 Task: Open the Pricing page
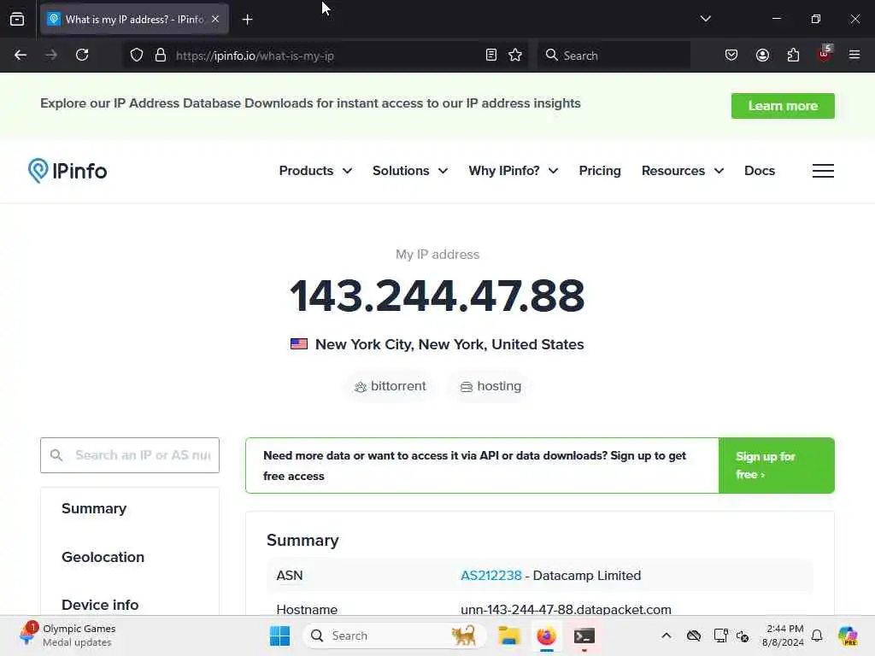point(599,171)
